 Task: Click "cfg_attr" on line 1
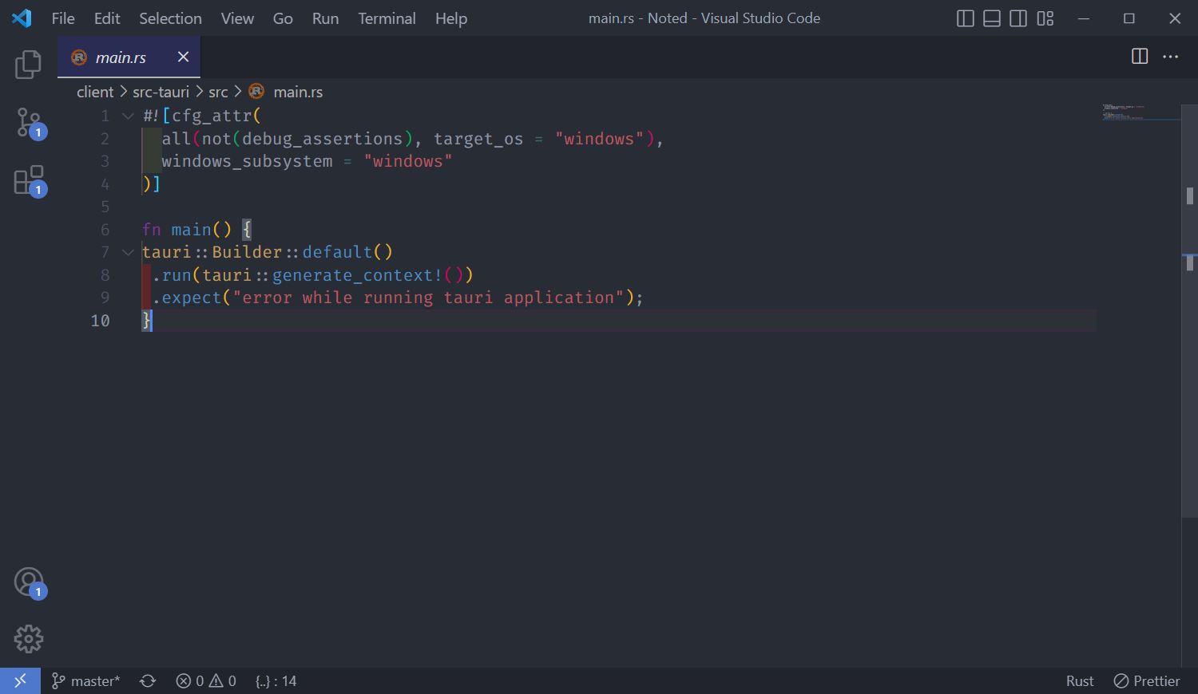[212, 116]
